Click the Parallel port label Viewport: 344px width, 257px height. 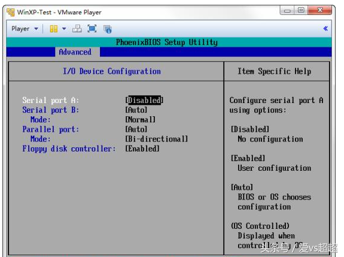tap(50, 129)
